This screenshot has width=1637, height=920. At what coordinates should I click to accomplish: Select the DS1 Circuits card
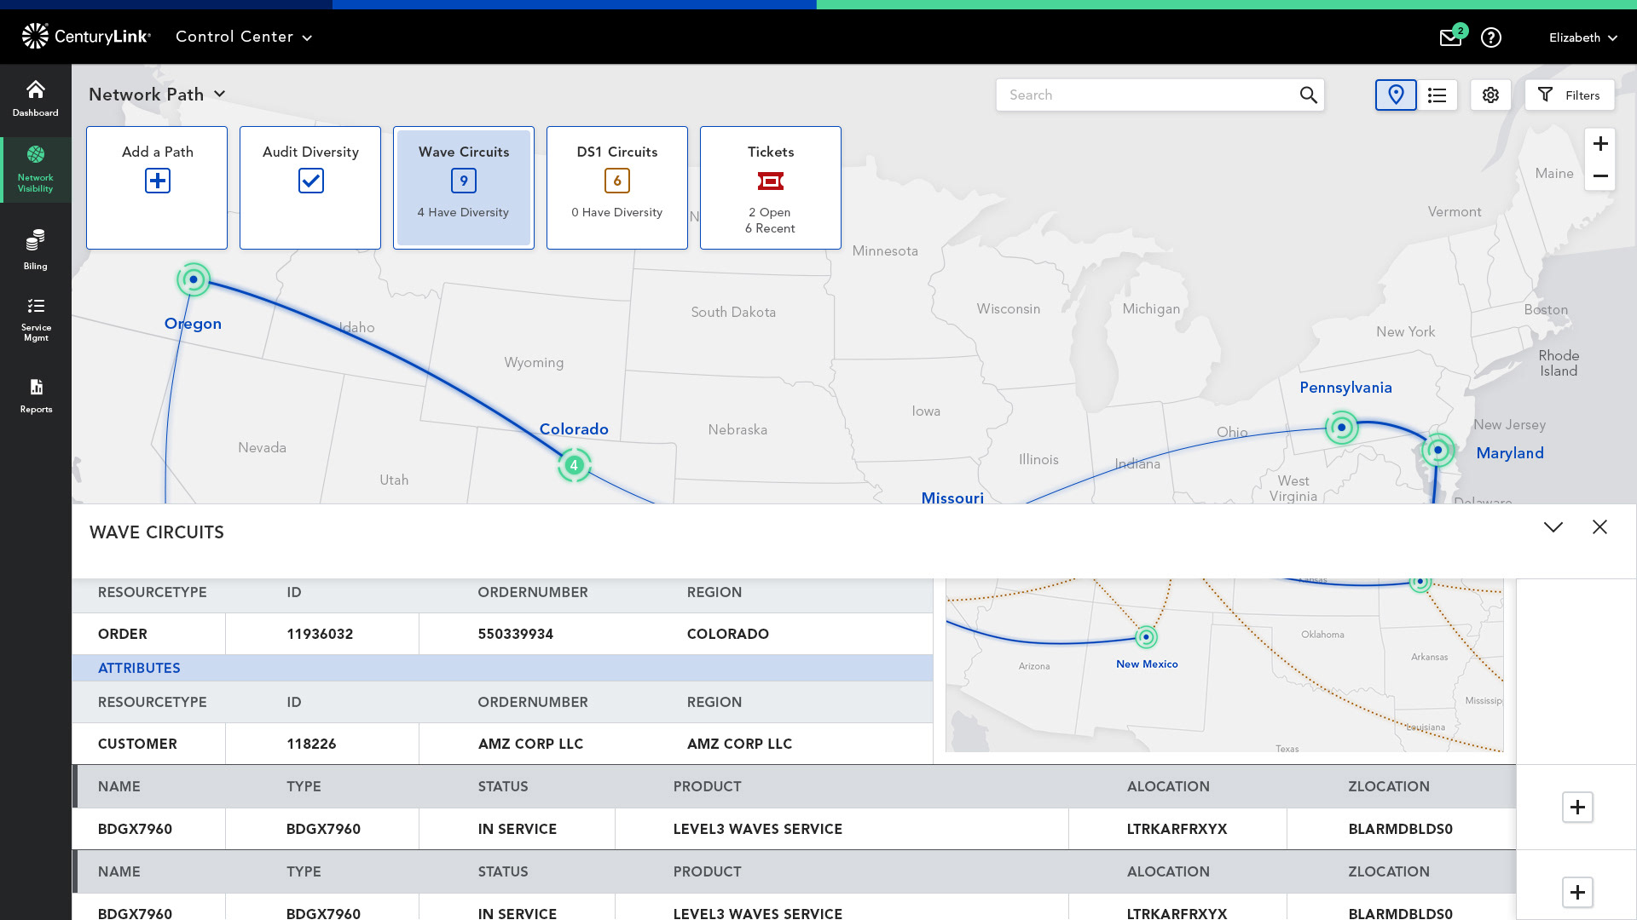[617, 188]
